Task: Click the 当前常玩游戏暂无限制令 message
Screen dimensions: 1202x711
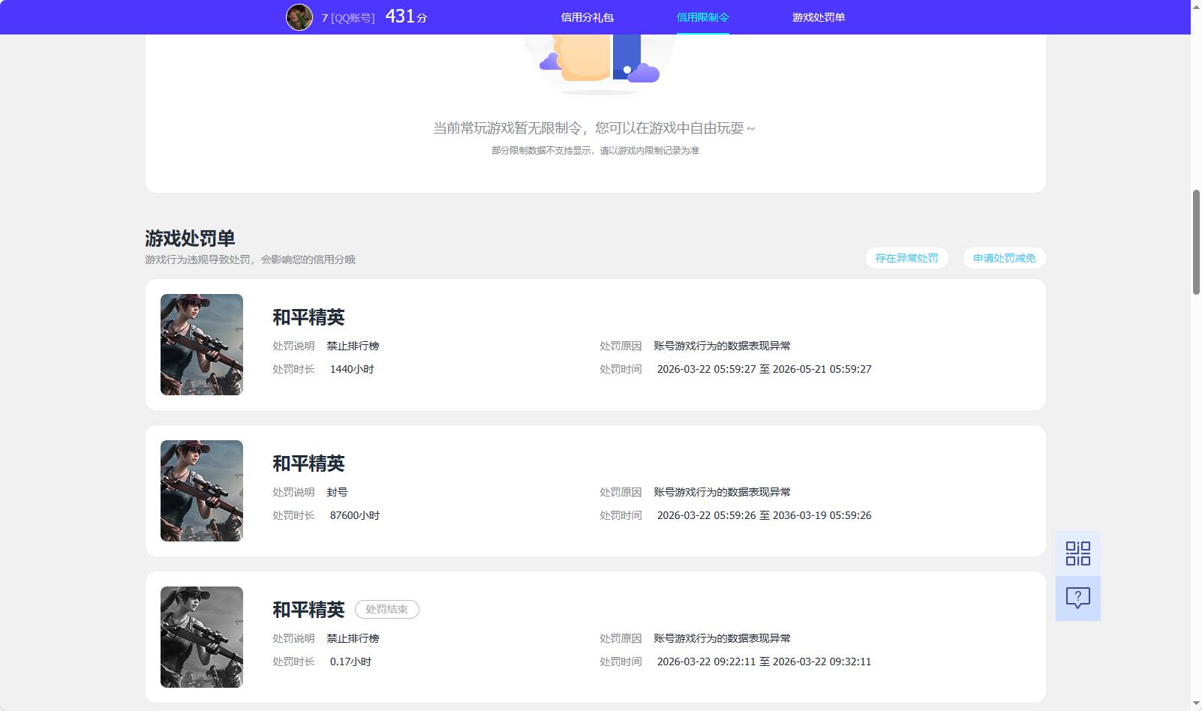Action: 594,128
